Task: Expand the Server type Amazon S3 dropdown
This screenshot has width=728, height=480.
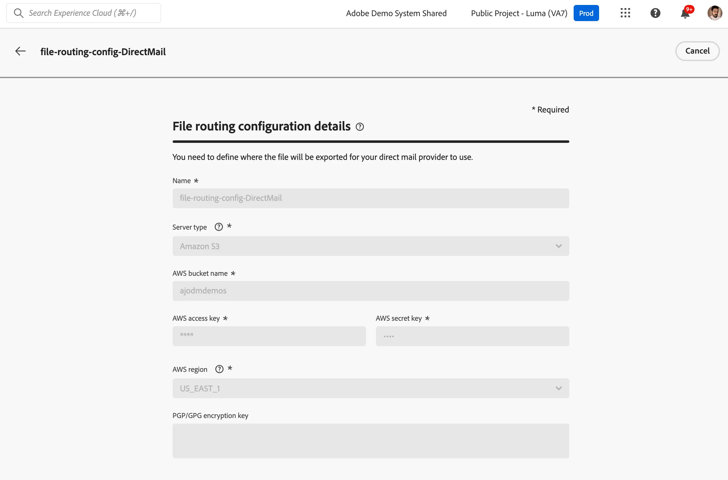Action: coord(371,246)
